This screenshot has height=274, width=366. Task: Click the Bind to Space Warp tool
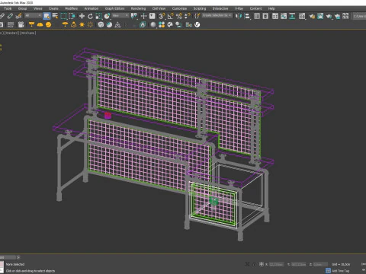point(18,16)
